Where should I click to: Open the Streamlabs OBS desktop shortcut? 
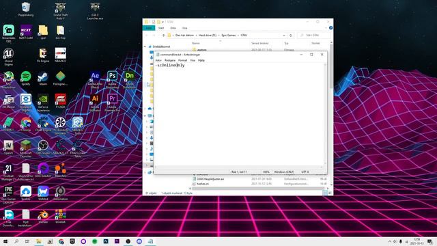9,33
